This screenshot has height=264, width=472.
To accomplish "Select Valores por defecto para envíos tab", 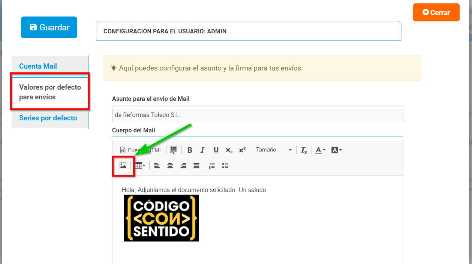I will pos(50,92).
